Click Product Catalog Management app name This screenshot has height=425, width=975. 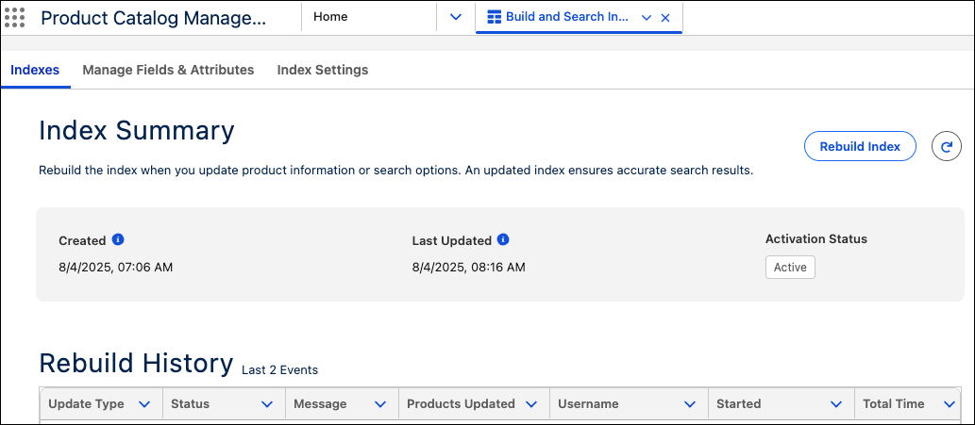click(153, 18)
